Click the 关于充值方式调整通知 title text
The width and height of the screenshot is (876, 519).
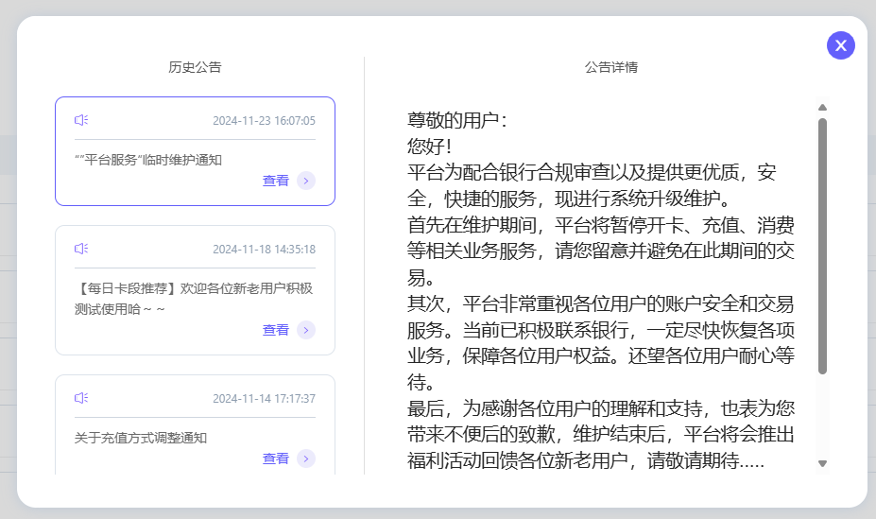point(141,438)
